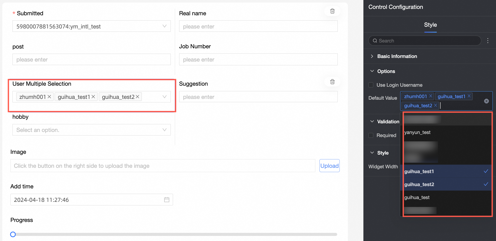The image size is (496, 241).
Task: Click the Upload button
Action: click(329, 166)
